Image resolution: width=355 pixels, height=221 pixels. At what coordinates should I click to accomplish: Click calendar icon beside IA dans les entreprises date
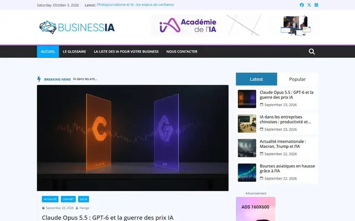(261, 129)
